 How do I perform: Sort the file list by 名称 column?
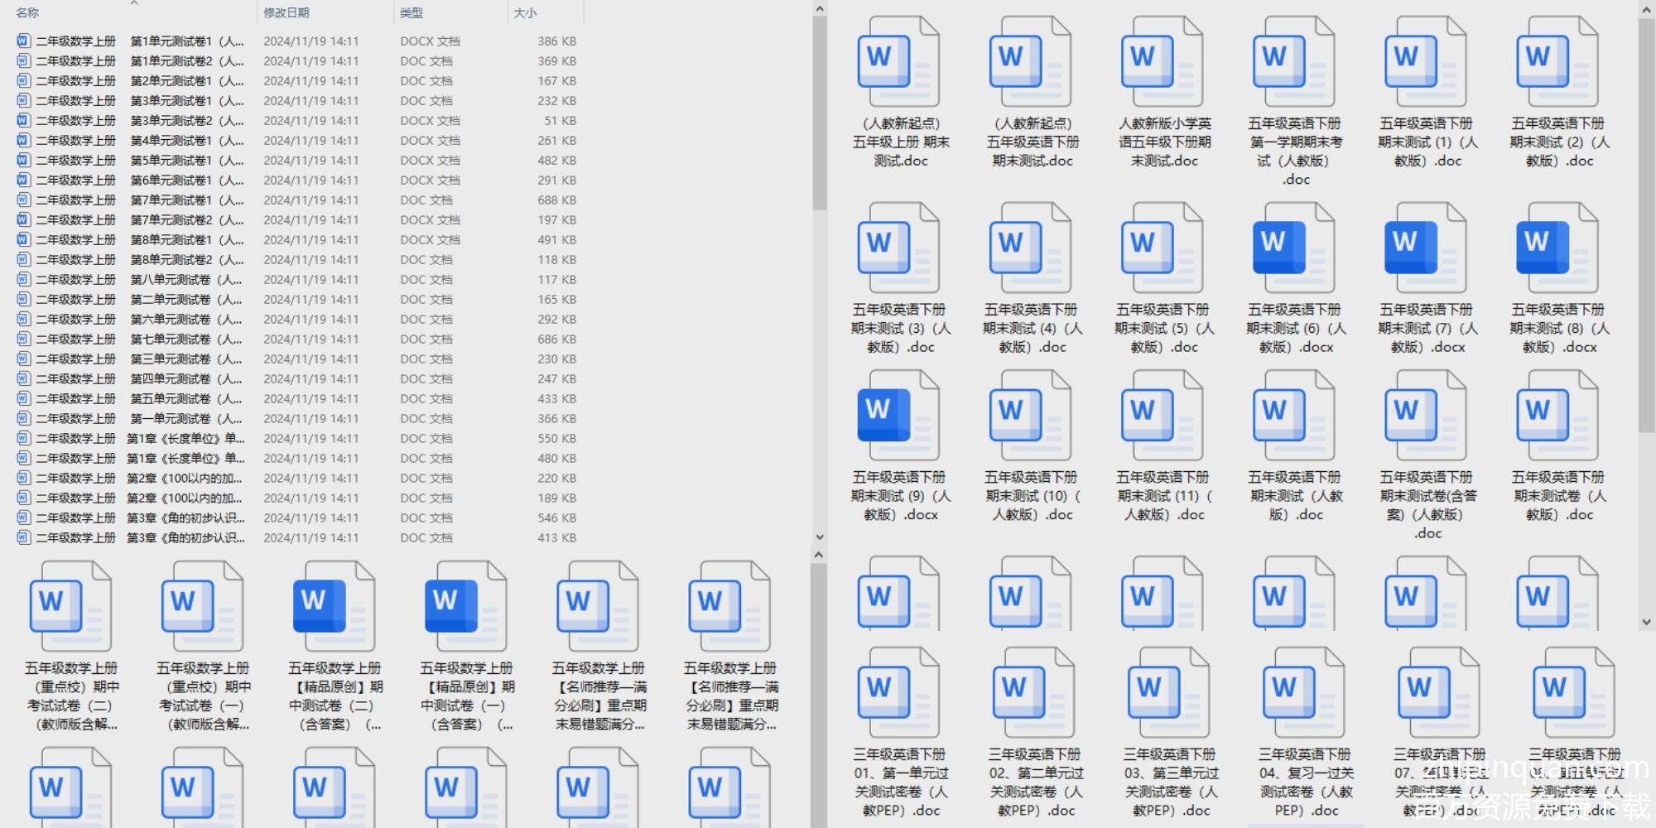click(x=27, y=12)
